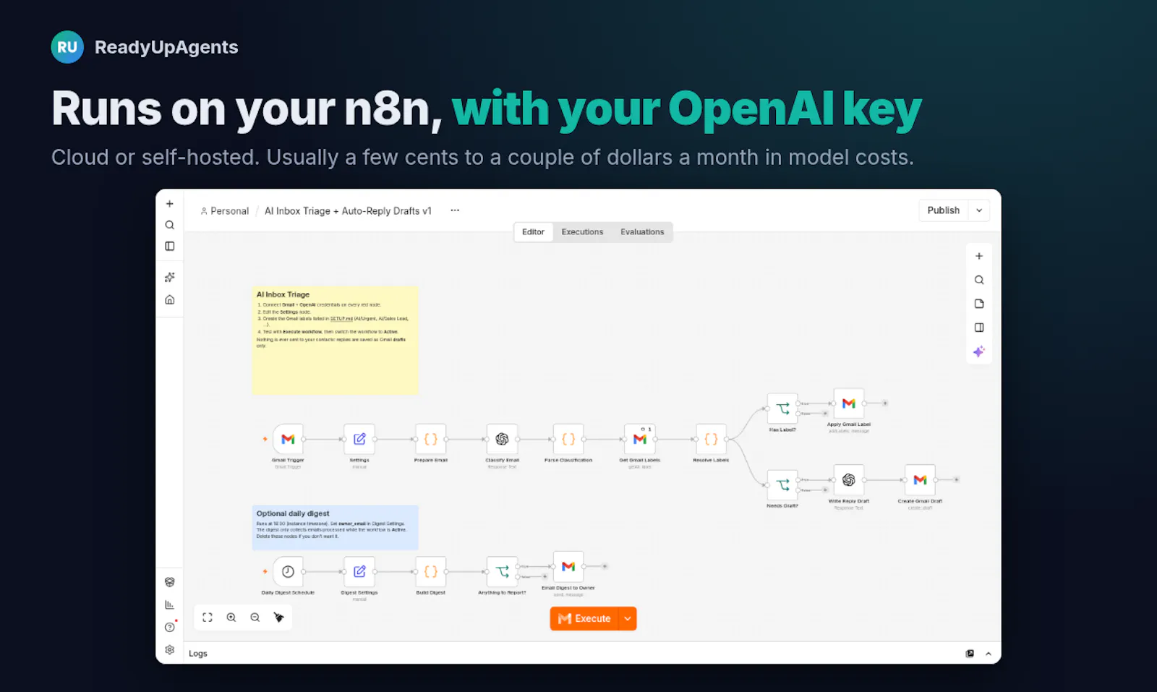The height and width of the screenshot is (692, 1157).
Task: Open the bar chart insights icon
Action: click(169, 605)
